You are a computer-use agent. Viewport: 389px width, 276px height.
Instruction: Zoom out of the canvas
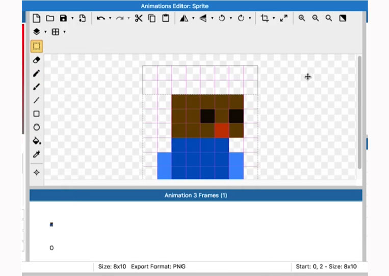pos(315,18)
